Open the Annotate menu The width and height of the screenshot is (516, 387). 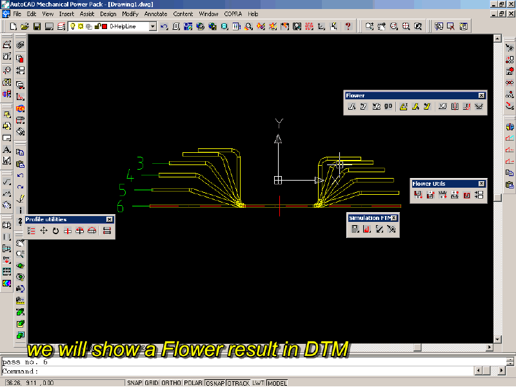coord(156,14)
